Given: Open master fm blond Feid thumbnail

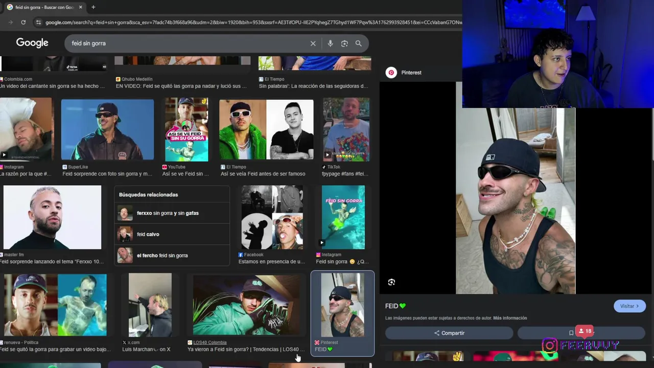Looking at the screenshot, I should coord(52,217).
